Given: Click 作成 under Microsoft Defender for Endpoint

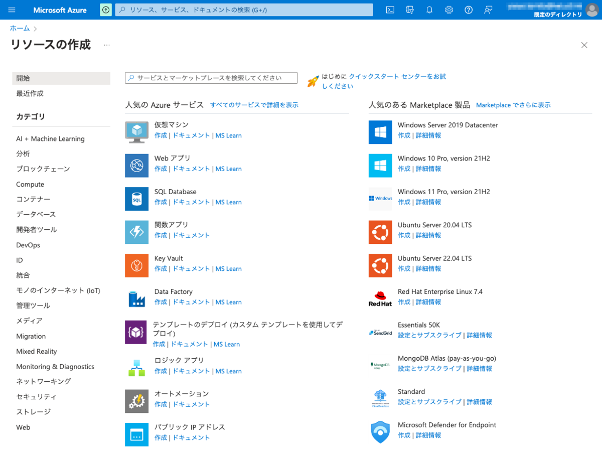Looking at the screenshot, I should (404, 435).
